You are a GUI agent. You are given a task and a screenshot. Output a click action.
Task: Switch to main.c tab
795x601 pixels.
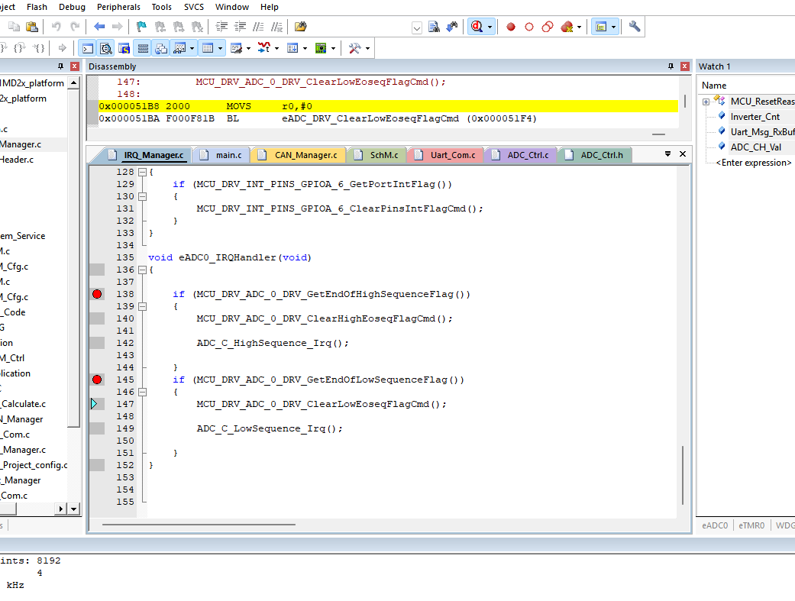coord(222,155)
